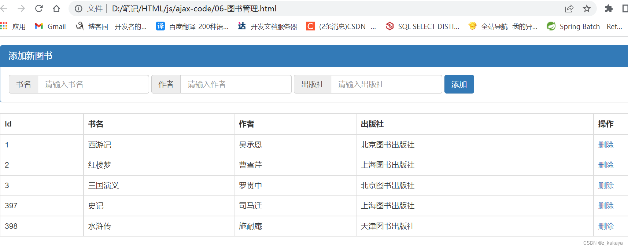Open the 百度翻译 bookmark
The width and height of the screenshot is (628, 249).
pyautogui.click(x=192, y=26)
